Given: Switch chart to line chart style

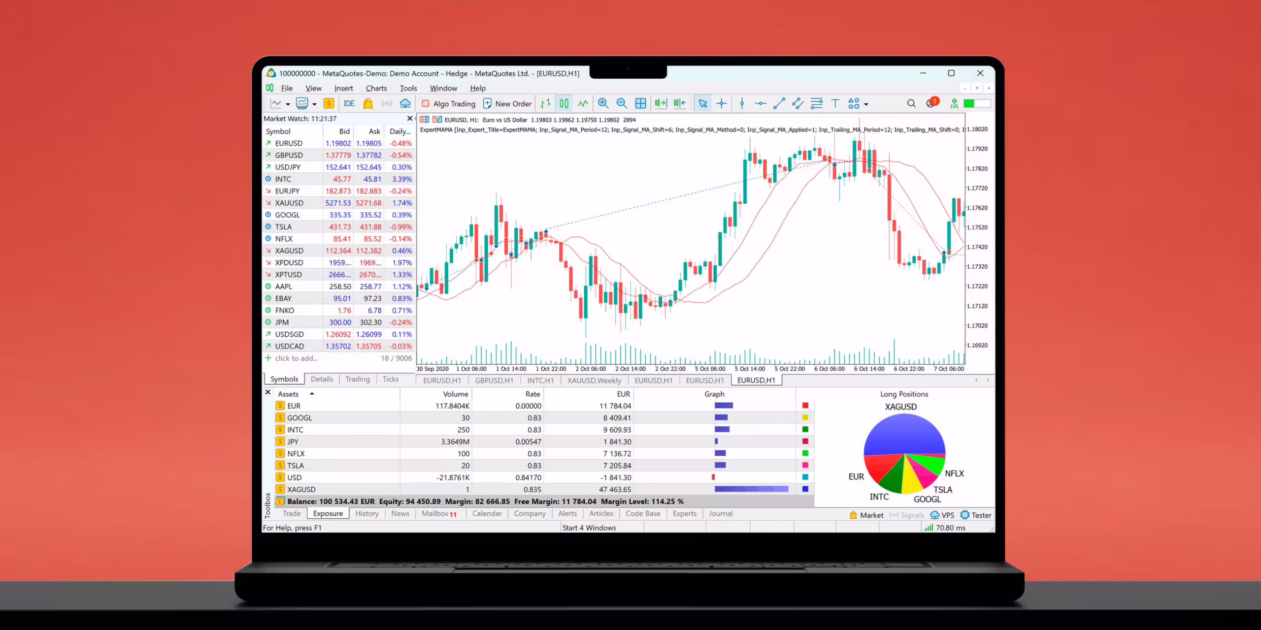Looking at the screenshot, I should click(x=583, y=103).
